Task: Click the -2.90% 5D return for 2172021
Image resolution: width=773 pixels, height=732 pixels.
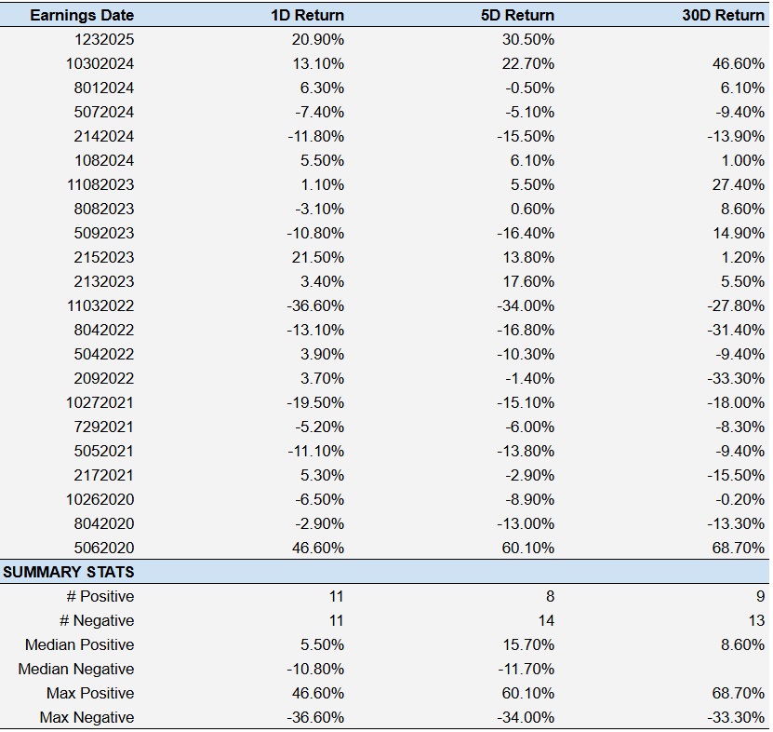Action: coord(530,475)
